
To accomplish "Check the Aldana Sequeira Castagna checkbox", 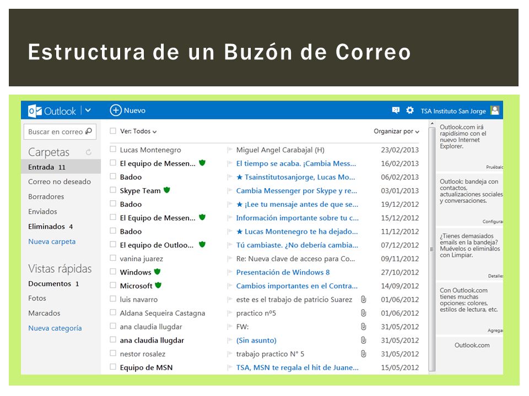I will tap(113, 312).
